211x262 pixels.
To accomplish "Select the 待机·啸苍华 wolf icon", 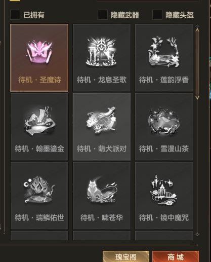I will point(102,190).
